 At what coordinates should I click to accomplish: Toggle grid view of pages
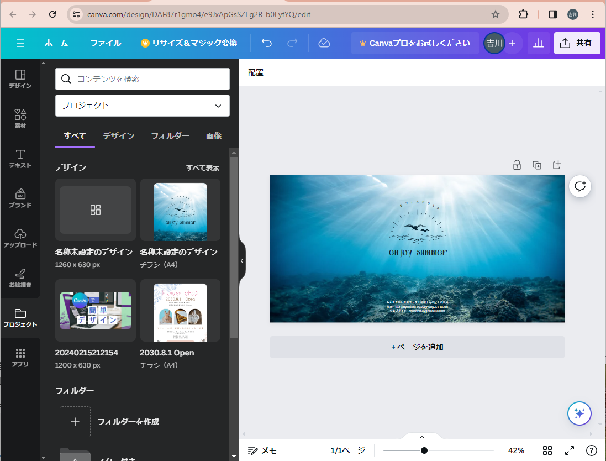[547, 450]
